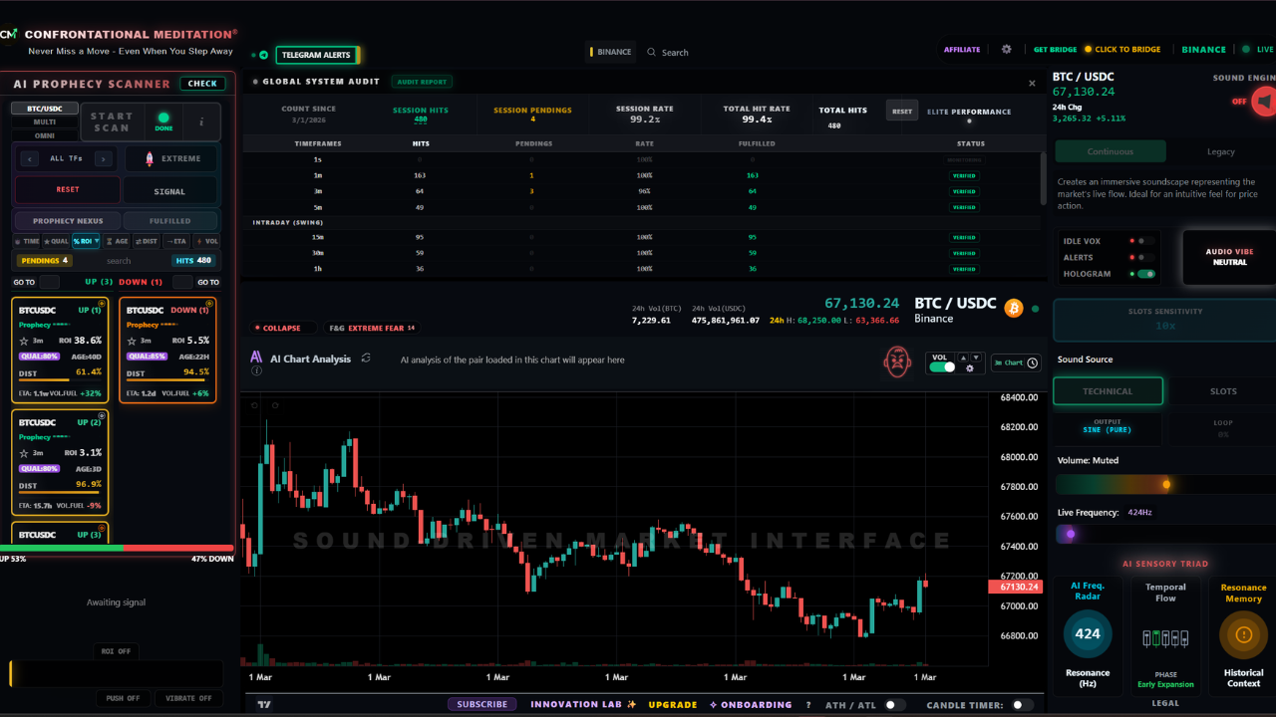1276x717 pixels.
Task: Adjust the Volume: Muted slider
Action: (1164, 484)
